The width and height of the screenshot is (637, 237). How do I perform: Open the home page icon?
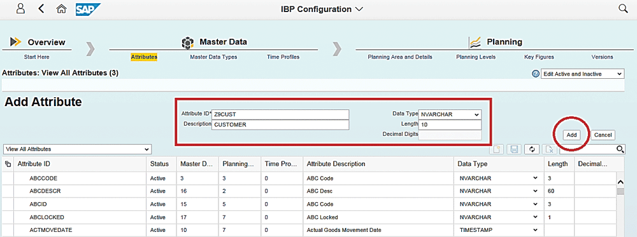click(61, 8)
